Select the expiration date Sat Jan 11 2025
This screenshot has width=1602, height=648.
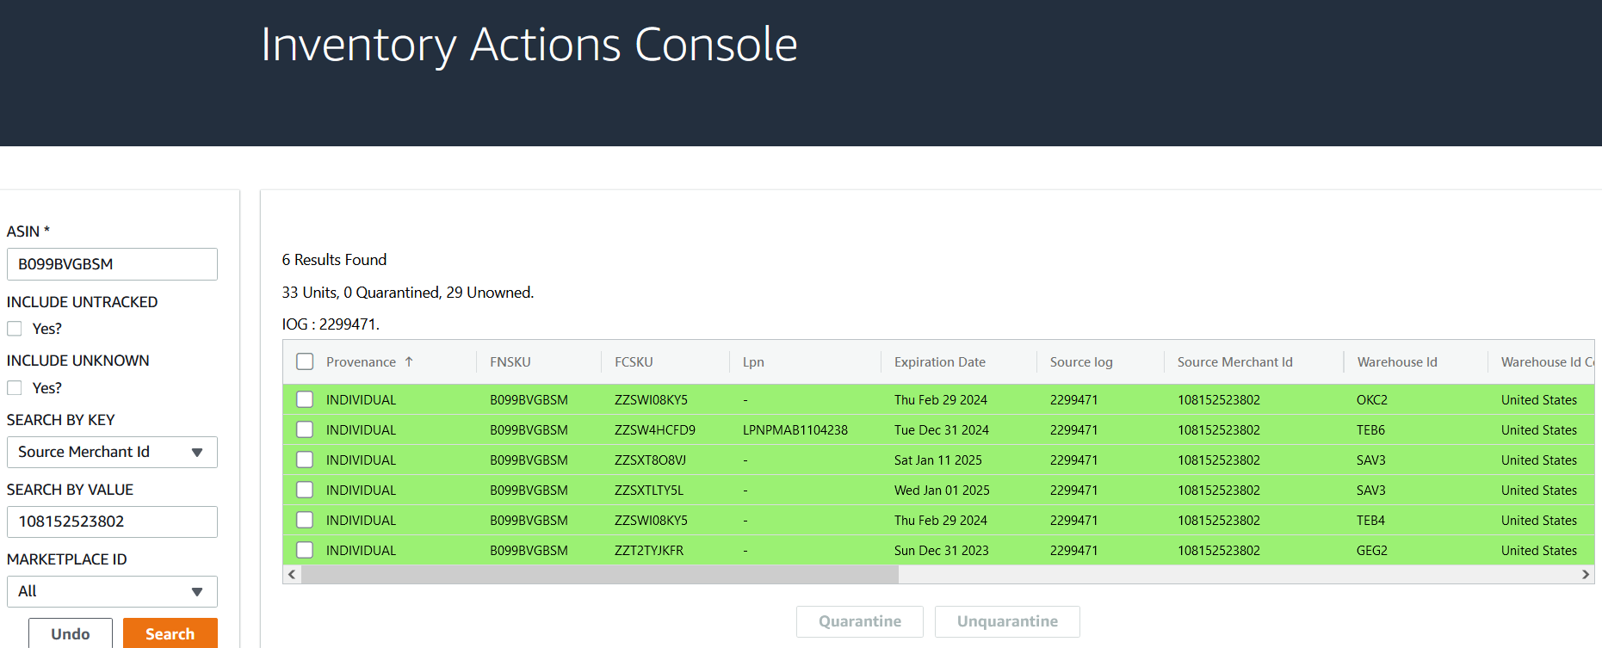coord(938,460)
